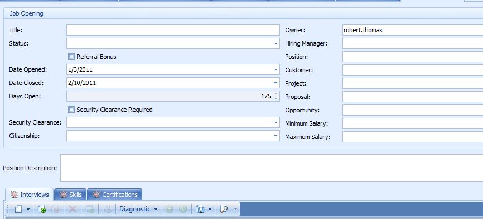Click the save/export disk icon

point(200,209)
